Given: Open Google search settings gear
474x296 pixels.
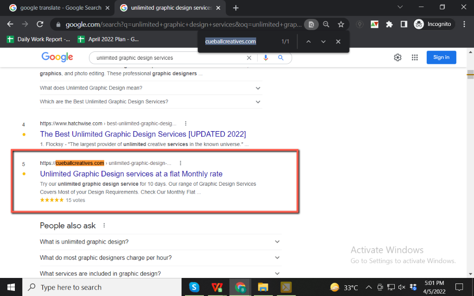Looking at the screenshot, I should coord(398,57).
